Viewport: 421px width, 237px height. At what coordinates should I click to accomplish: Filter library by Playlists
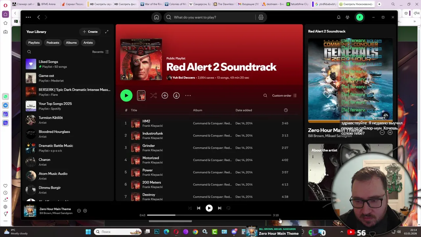(34, 42)
